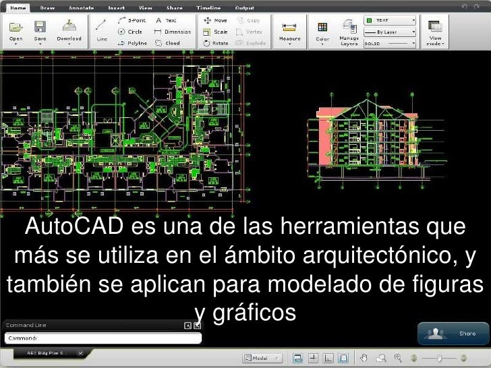The image size is (491, 368).
Task: Toggle the rightmost square status button
Action: tap(343, 358)
